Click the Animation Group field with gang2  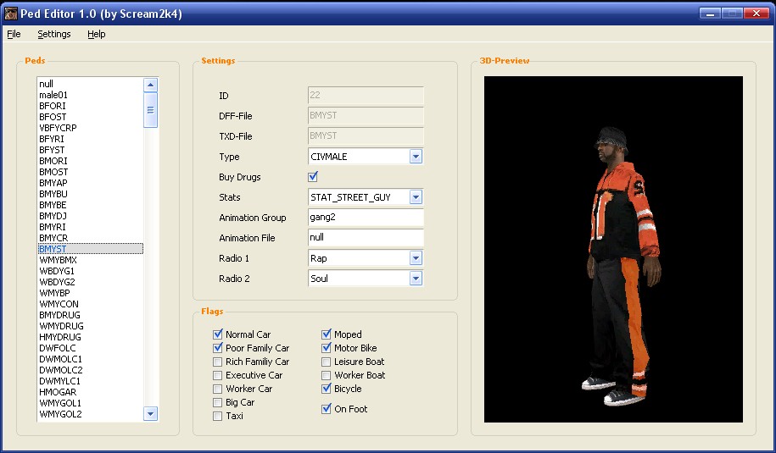click(366, 218)
